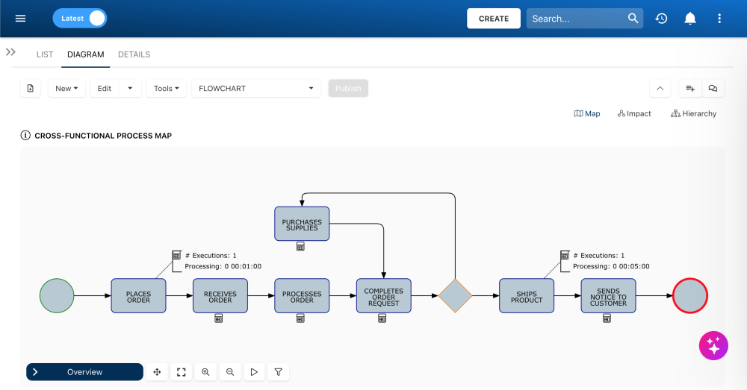Viewport: 747px width, 390px height.
Task: Open the sparkle AI assistant button
Action: tap(713, 345)
